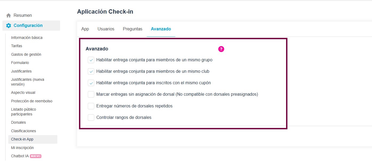The height and width of the screenshot is (161, 372).
Task: Uncheck joint delivery for same club members
Action: point(91,71)
